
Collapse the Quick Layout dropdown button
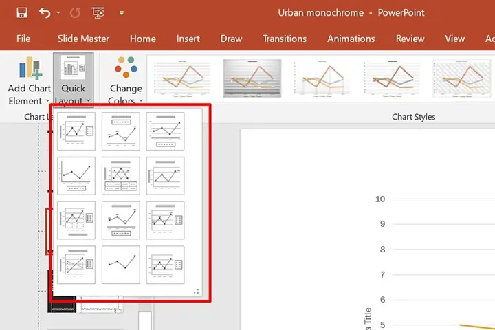(74, 80)
